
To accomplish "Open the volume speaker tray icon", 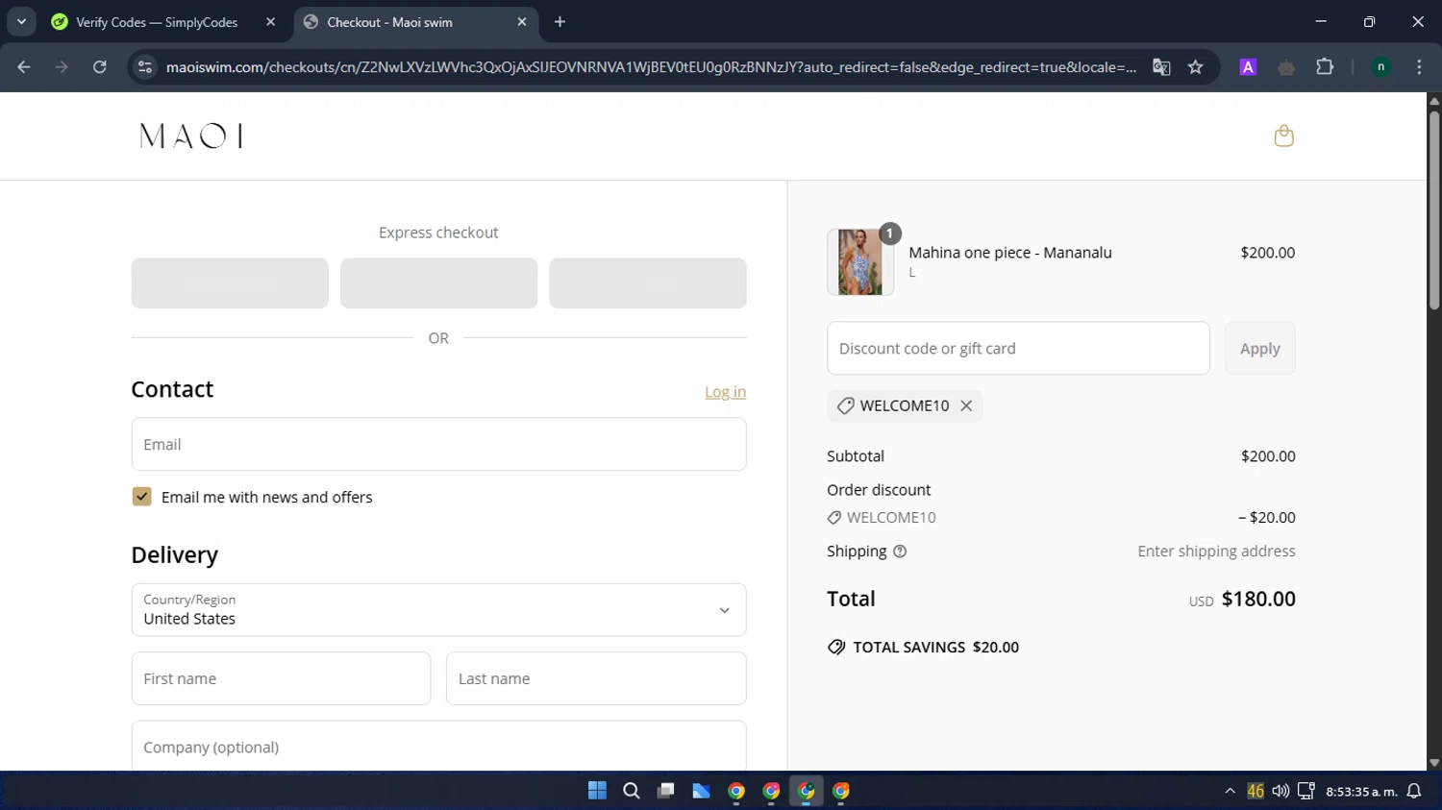I will coord(1280,791).
